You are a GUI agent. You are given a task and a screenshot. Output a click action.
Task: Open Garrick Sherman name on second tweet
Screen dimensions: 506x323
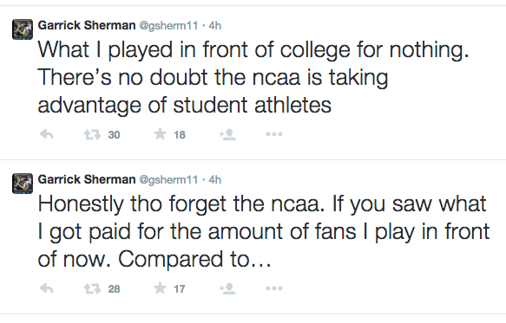tap(87, 179)
